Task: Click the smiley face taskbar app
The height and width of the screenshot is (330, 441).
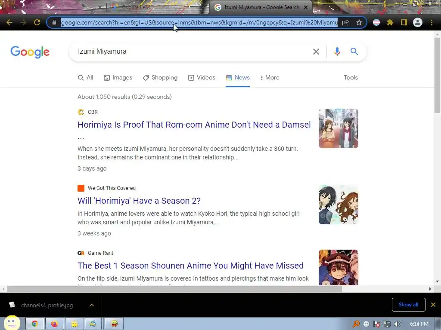Action: tap(114, 324)
